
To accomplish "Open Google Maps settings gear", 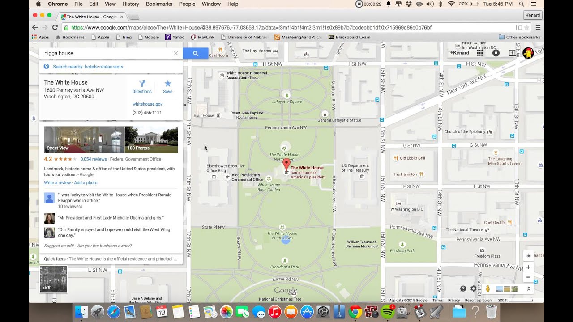I will [474, 289].
